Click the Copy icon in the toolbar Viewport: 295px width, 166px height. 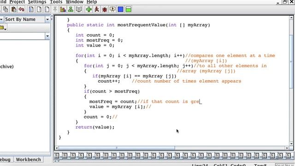(x=6, y=9)
